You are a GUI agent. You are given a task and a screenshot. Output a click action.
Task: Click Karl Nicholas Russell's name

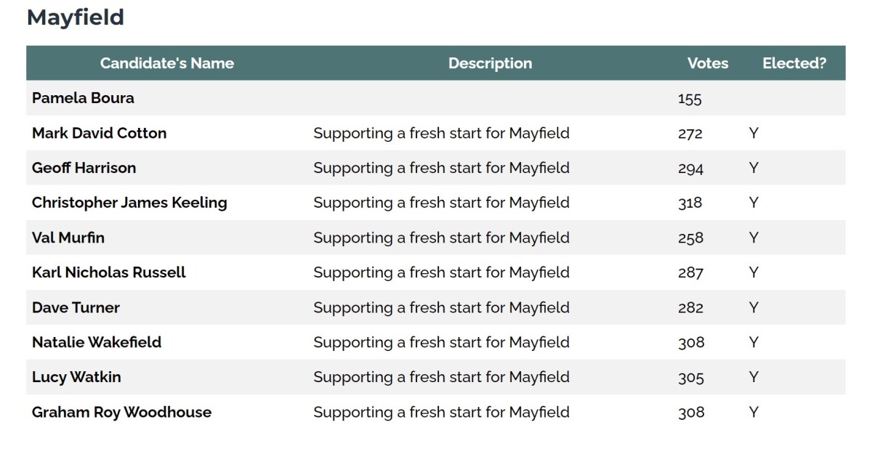click(x=109, y=272)
